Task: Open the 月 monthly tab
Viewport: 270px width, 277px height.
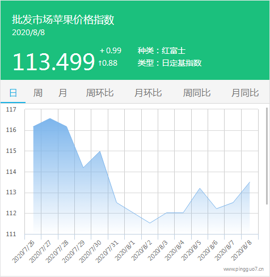Action: click(x=62, y=93)
